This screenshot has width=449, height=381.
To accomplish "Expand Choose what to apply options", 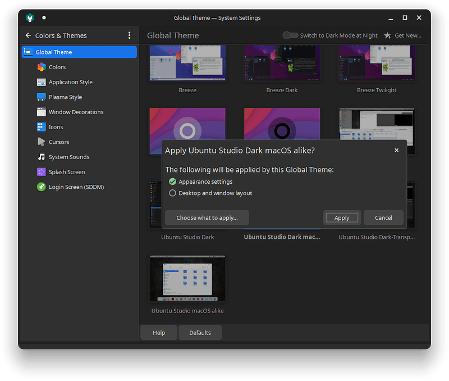I will [x=207, y=217].
